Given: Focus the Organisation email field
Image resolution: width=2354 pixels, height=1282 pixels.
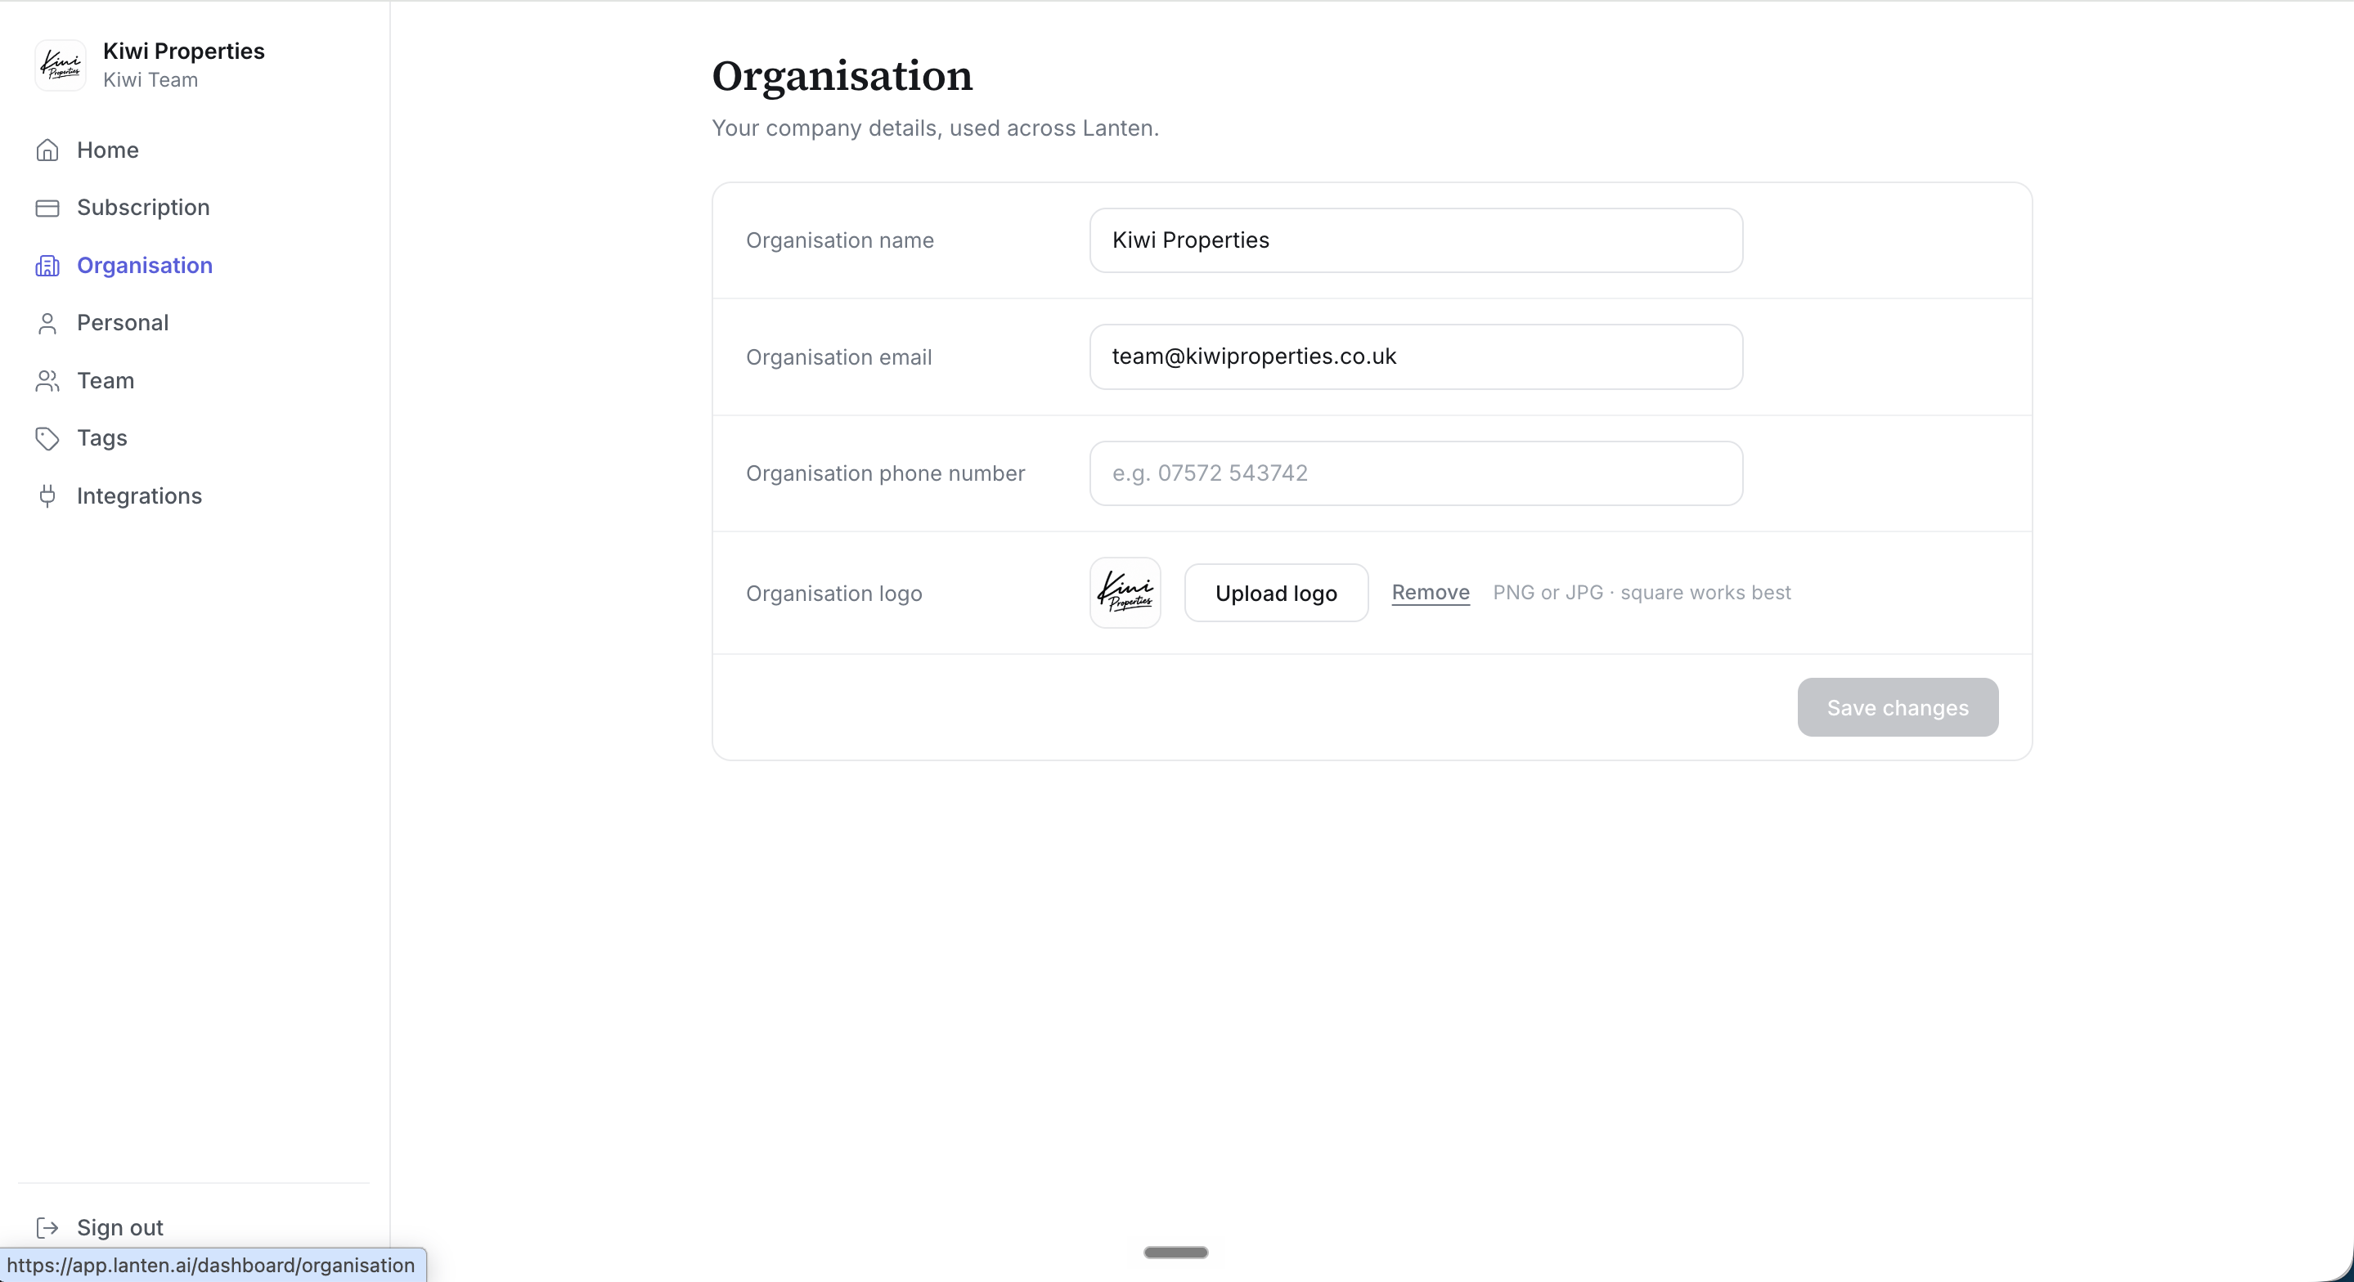Looking at the screenshot, I should click(x=1416, y=356).
